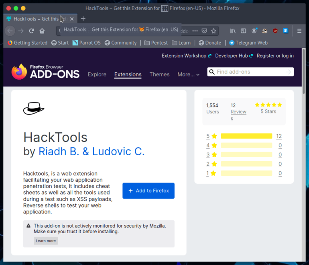Open the 12 Reviews link
The height and width of the screenshot is (265, 309).
[238, 112]
